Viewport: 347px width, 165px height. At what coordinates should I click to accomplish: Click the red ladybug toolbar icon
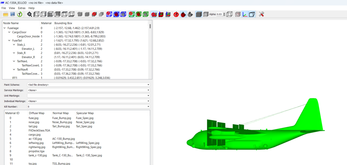tap(183, 14)
